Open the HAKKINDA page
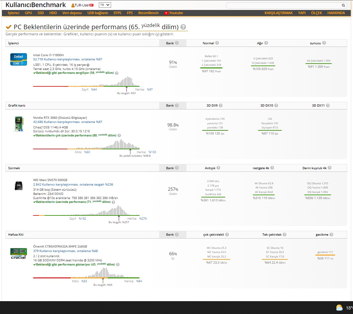 point(336,13)
